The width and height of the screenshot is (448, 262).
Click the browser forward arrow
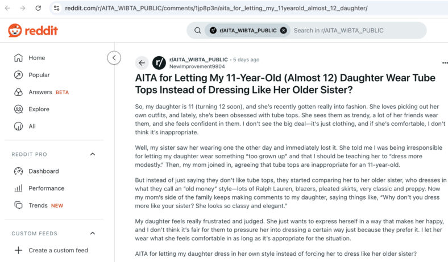point(23,8)
